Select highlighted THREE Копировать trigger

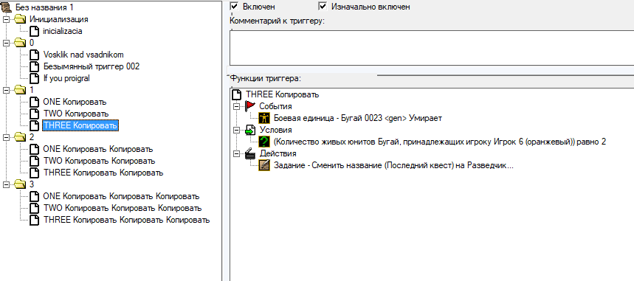[x=80, y=125]
